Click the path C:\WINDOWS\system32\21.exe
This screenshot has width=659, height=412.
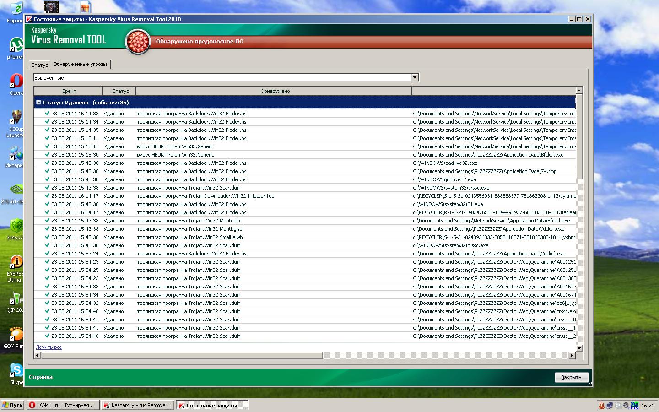click(x=448, y=204)
